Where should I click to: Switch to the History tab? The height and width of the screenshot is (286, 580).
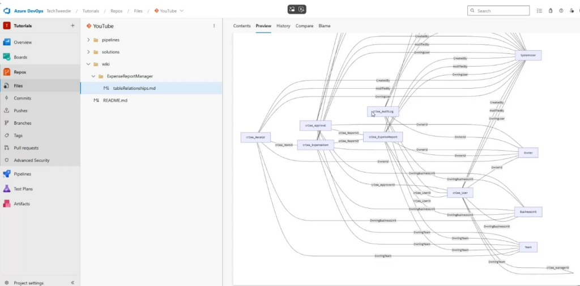pyautogui.click(x=283, y=26)
